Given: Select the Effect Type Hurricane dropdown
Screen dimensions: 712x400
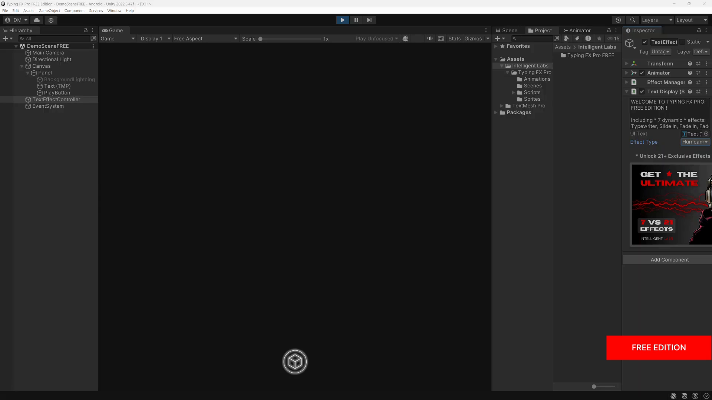Looking at the screenshot, I should [695, 141].
